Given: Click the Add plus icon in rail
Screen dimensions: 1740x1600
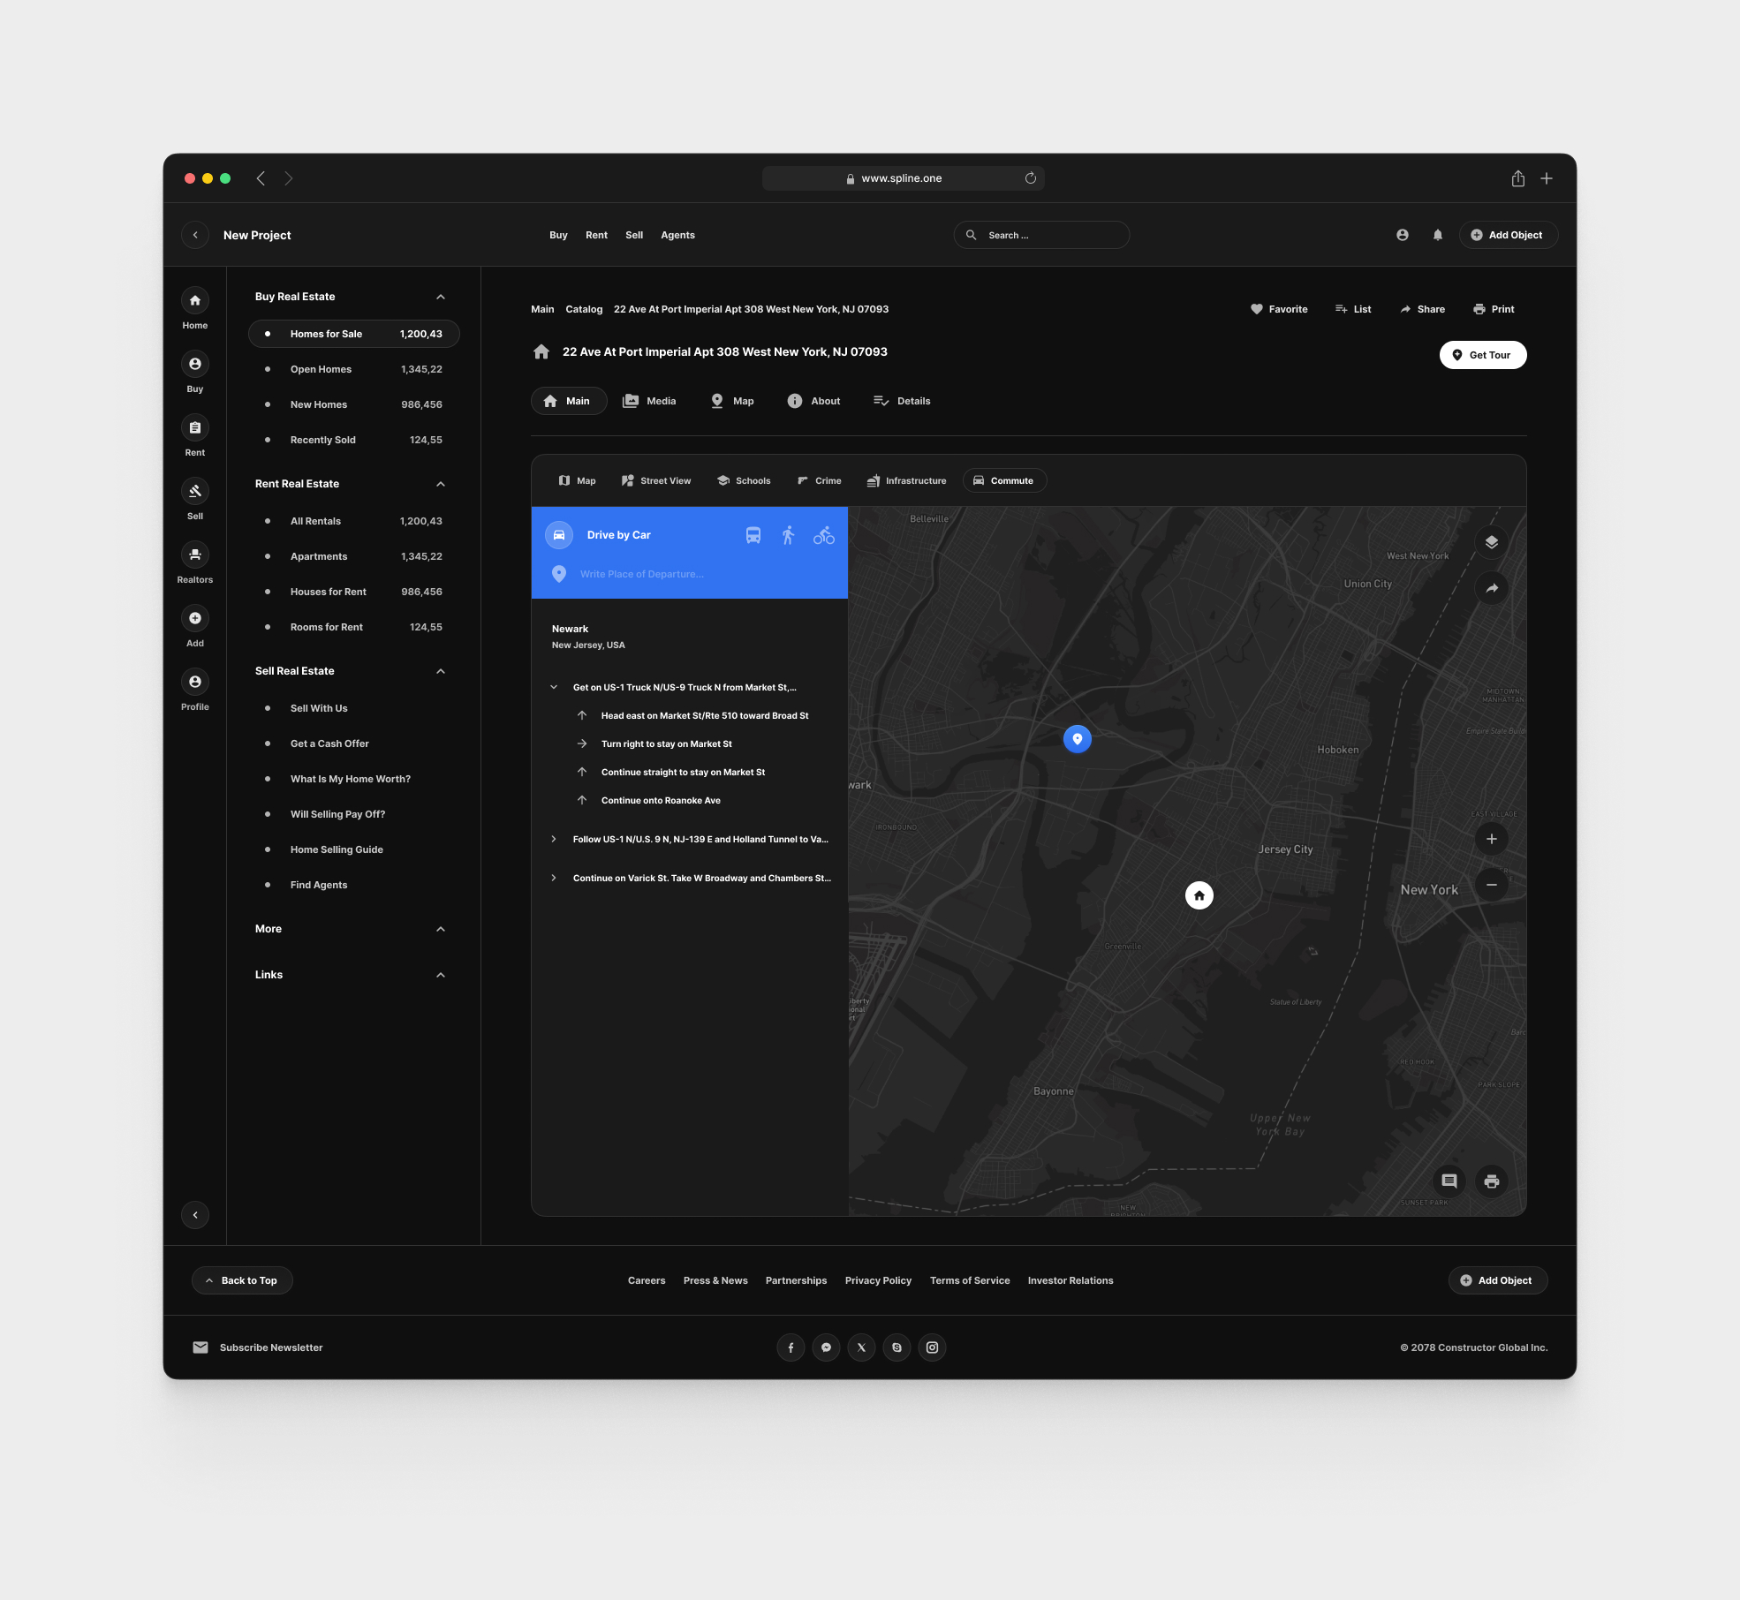Looking at the screenshot, I should (x=195, y=619).
